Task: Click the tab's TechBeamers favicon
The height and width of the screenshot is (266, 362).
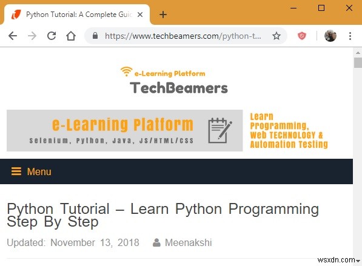Action: [16, 15]
